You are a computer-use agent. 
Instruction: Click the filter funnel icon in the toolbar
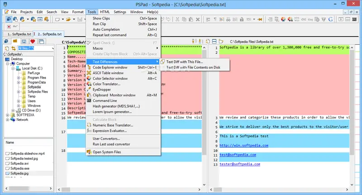(324, 19)
